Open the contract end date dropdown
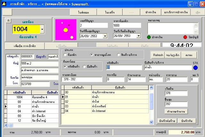The image size is (205, 137). (x=105, y=36)
